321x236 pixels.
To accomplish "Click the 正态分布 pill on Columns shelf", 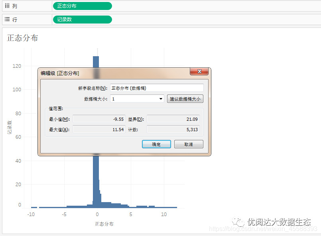I will pos(82,6).
